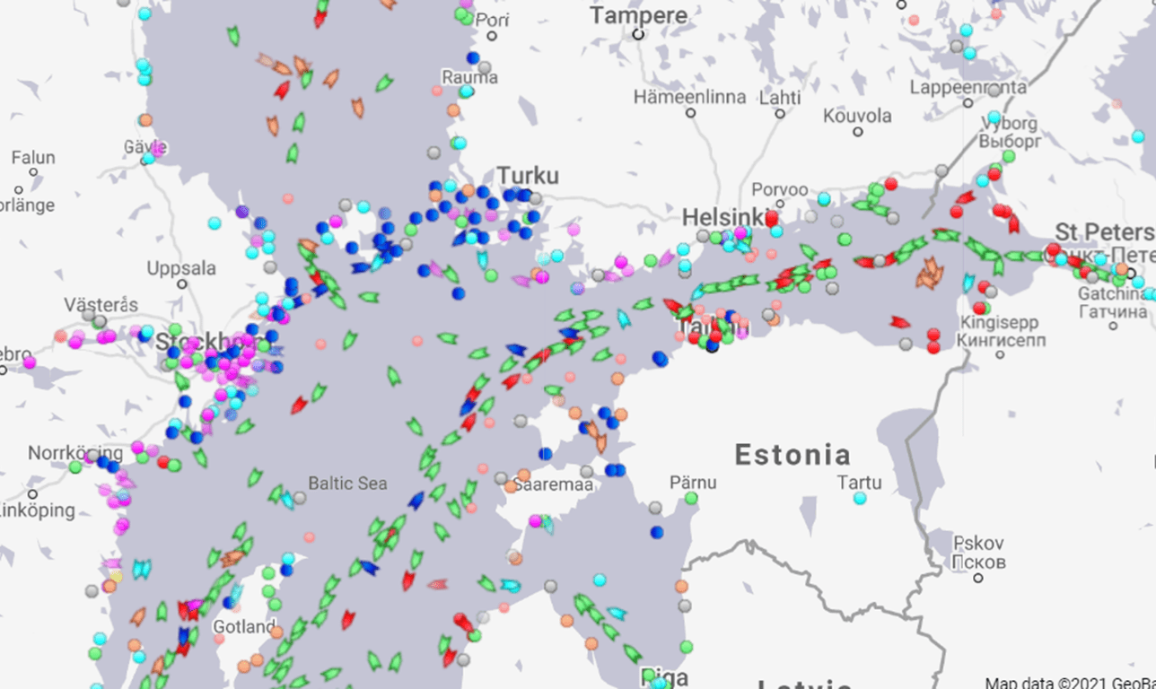Click the green marker at Norrköping
This screenshot has width=1156, height=689.
tap(76, 467)
